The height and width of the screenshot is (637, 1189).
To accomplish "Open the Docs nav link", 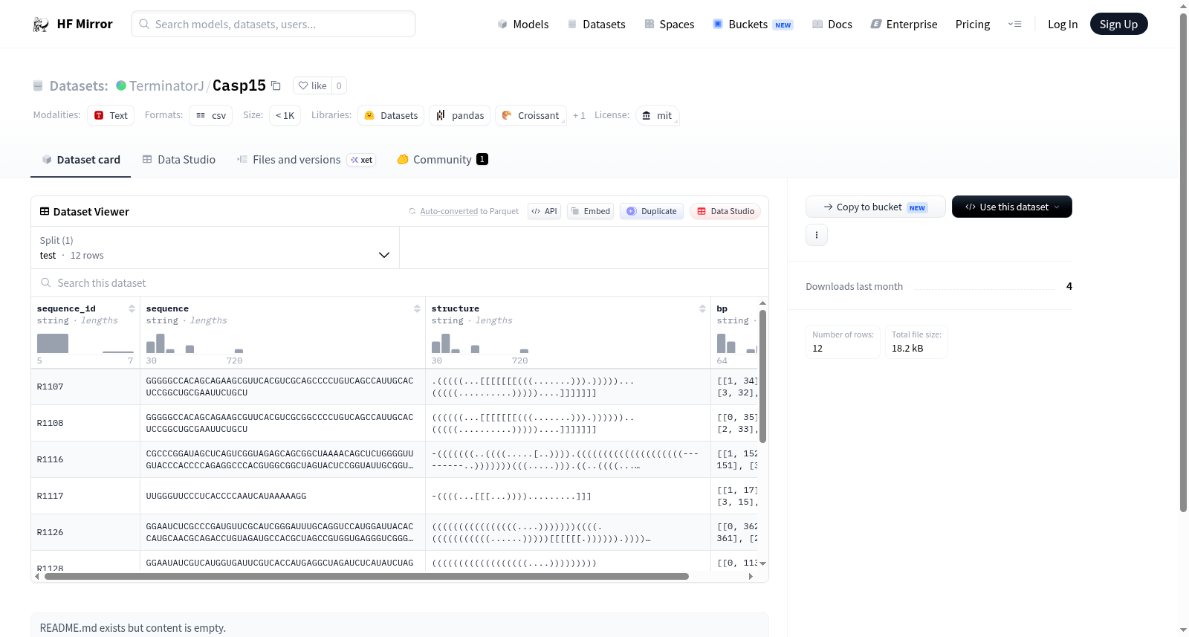I will point(832,25).
